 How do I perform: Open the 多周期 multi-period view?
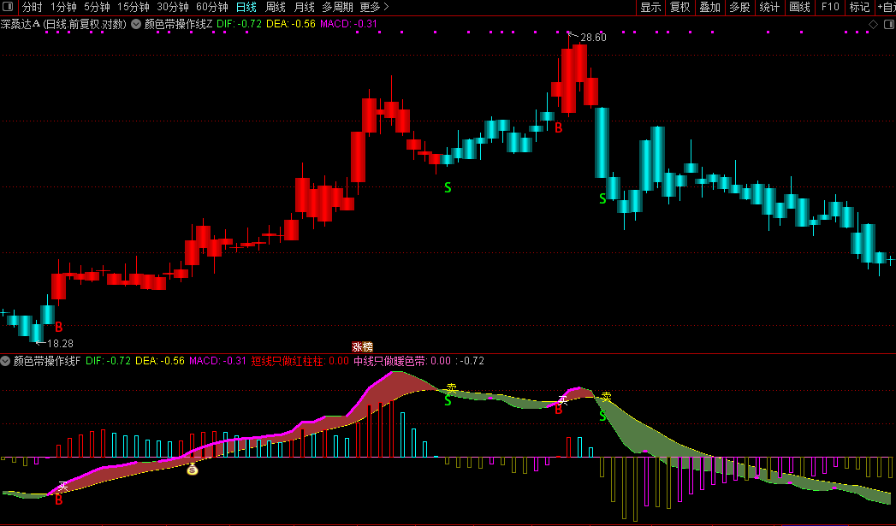[337, 7]
